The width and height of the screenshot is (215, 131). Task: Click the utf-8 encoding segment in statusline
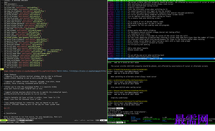pyautogui.click(x=82, y=120)
